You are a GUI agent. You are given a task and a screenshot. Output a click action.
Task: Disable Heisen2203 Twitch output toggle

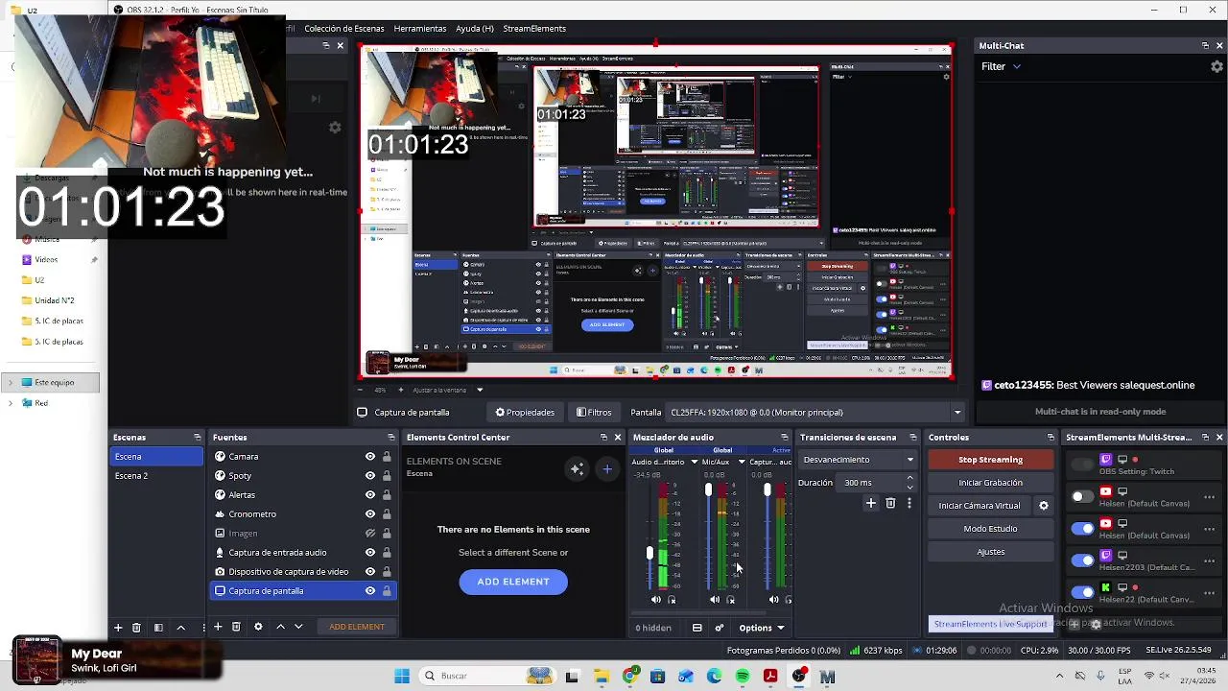[x=1082, y=560]
